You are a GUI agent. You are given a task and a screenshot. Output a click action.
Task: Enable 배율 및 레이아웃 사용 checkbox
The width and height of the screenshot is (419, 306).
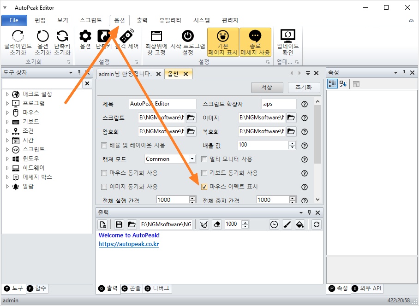(104, 146)
